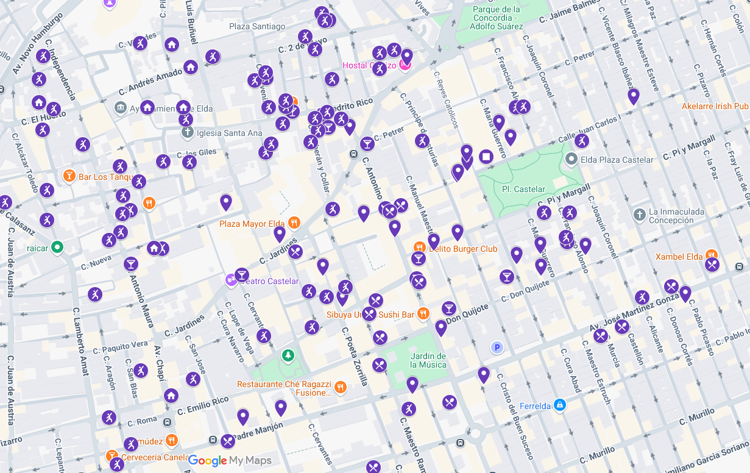Click the orange cocktail icon at Bar Los Tanques
This screenshot has height=473, width=750.
70,176
